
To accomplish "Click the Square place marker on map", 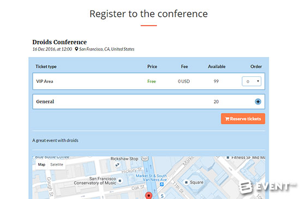I will (186, 182).
